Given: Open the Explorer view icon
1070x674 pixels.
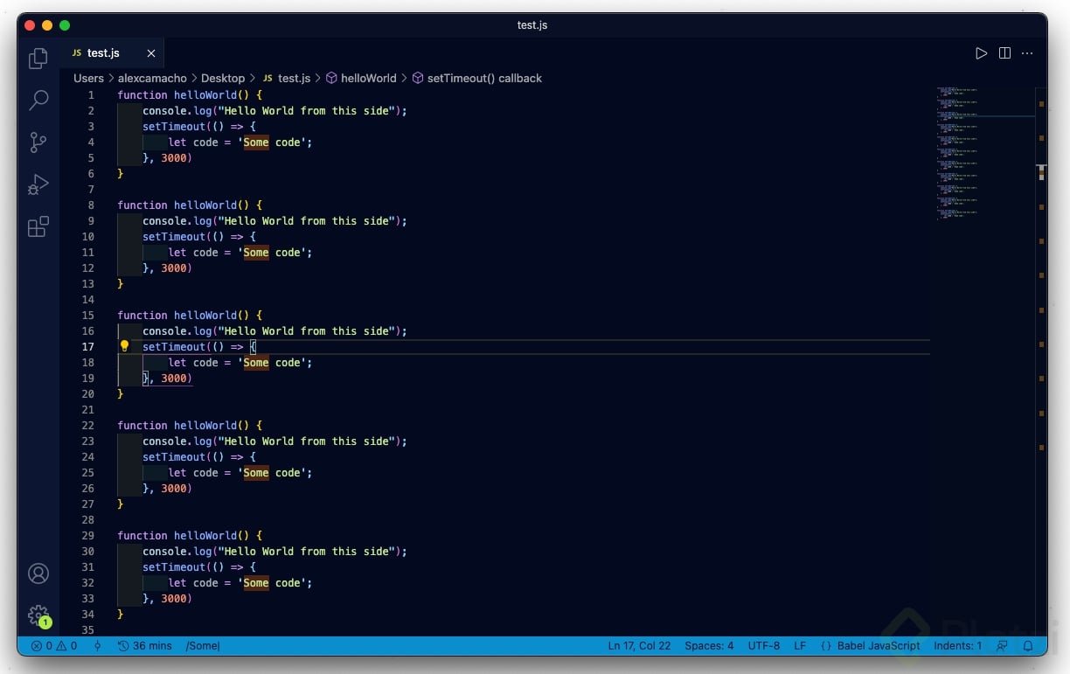Looking at the screenshot, I should pyautogui.click(x=38, y=58).
